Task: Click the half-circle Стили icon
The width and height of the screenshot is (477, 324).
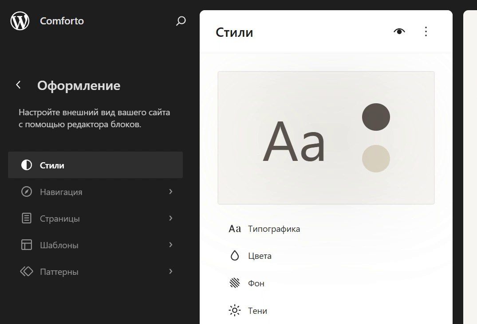Action: 27,165
